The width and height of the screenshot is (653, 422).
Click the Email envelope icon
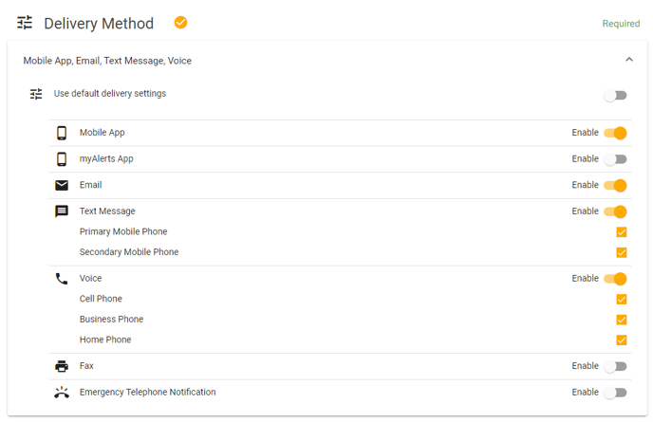(x=62, y=185)
